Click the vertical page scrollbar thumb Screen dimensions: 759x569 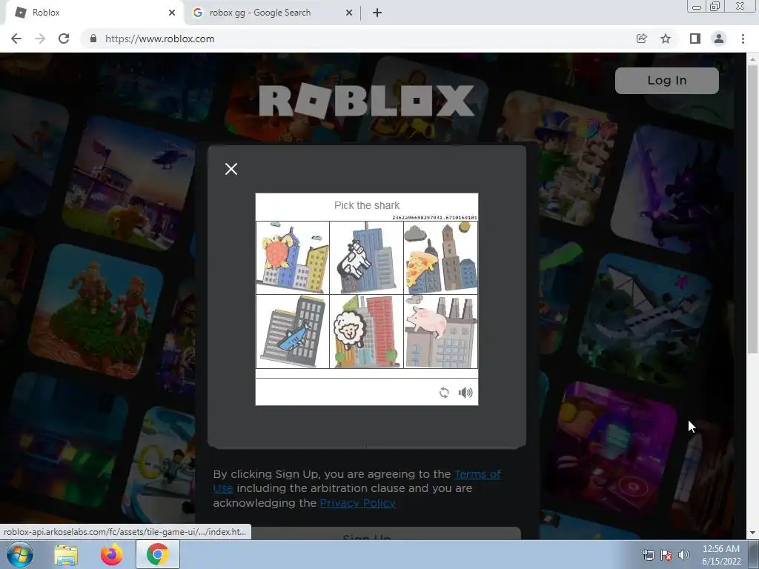(752, 208)
